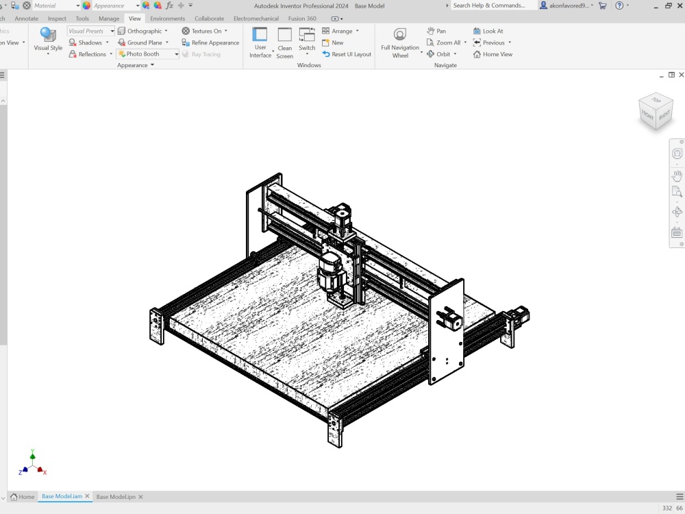Expand the Shadows dropdown arrow
This screenshot has width=685, height=514.
(x=108, y=42)
